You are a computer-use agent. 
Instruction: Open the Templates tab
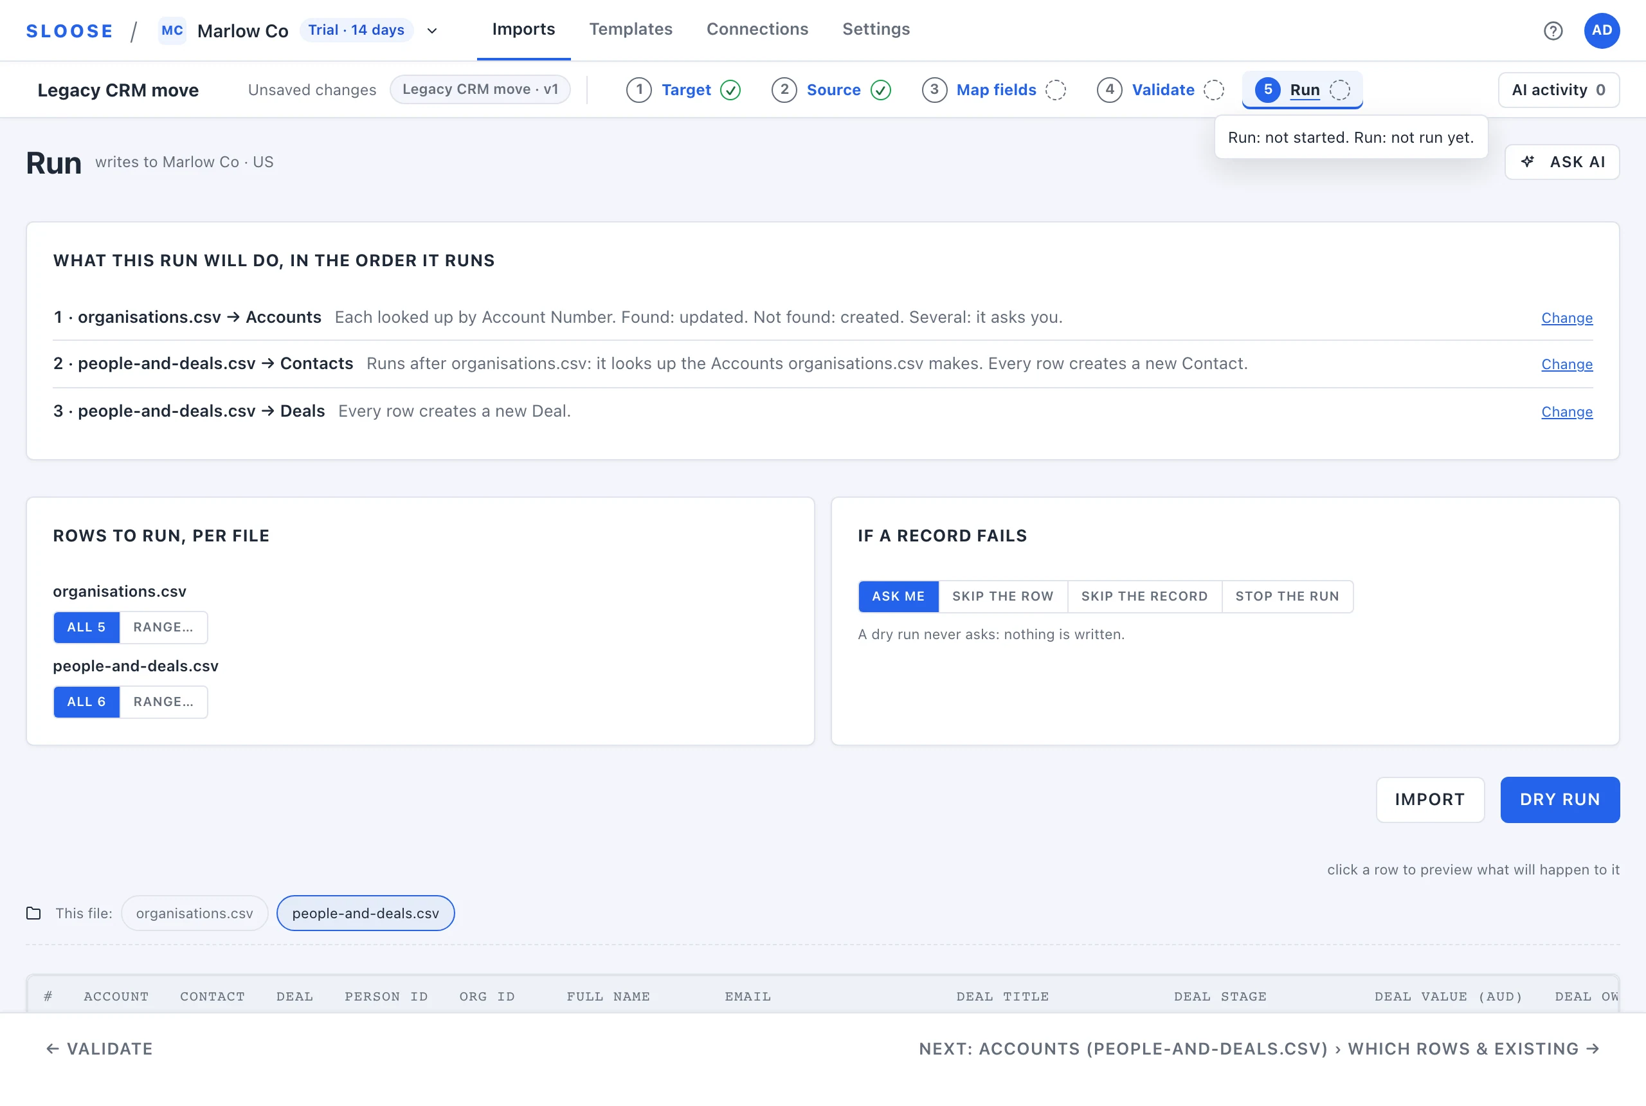[631, 30]
